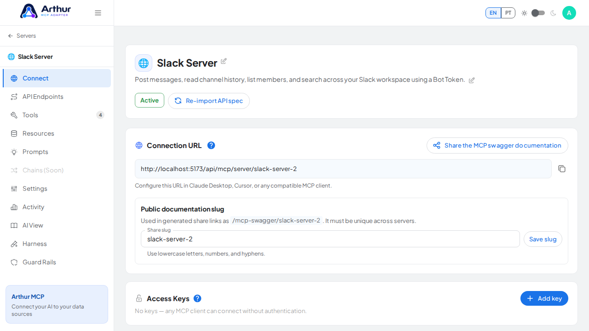Screen dimensions: 589x331
Task: Open the user avatar menu
Action: pyautogui.click(x=569, y=13)
